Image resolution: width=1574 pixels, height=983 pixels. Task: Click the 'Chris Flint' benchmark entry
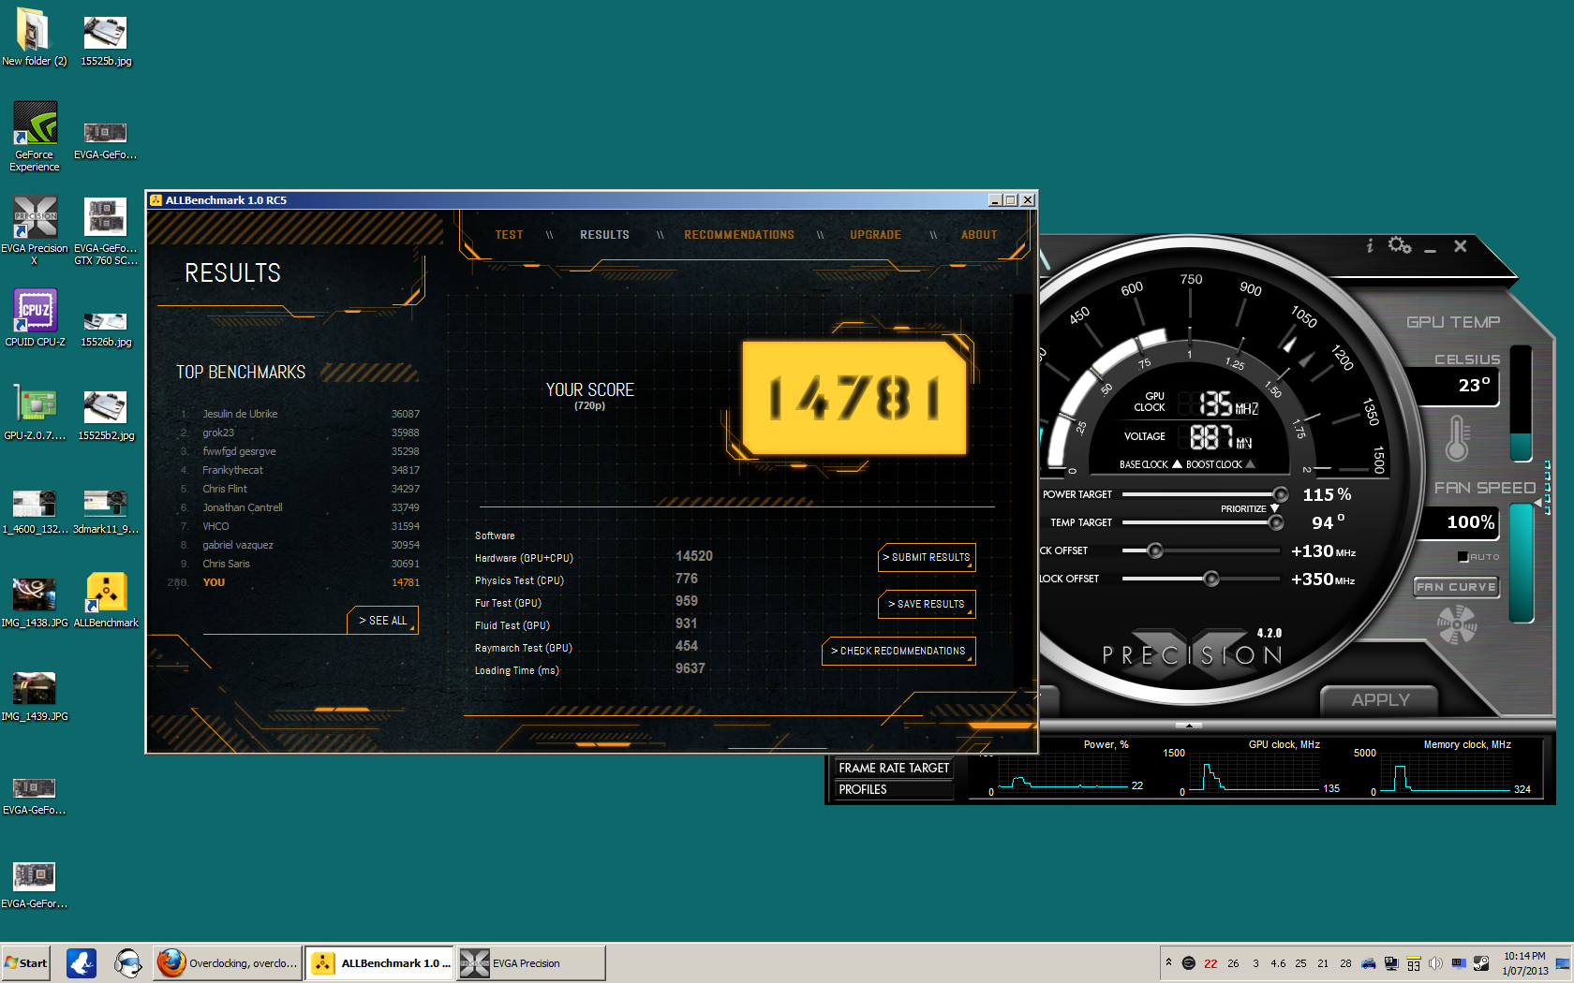click(225, 489)
